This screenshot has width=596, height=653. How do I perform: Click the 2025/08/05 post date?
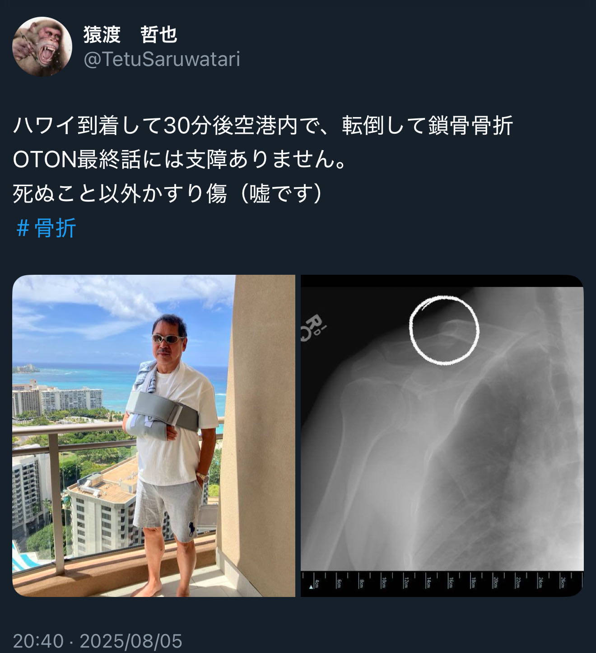[131, 641]
